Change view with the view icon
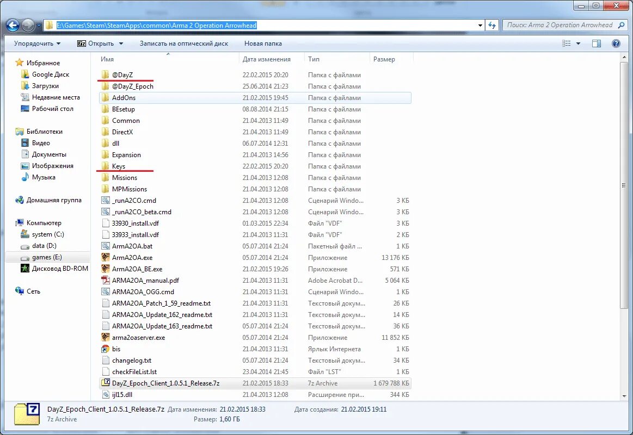Image resolution: width=633 pixels, height=435 pixels. (567, 43)
